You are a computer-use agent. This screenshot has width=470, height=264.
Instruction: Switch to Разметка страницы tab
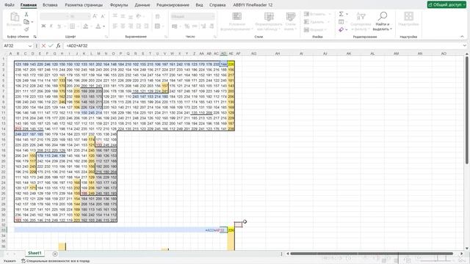84,5
